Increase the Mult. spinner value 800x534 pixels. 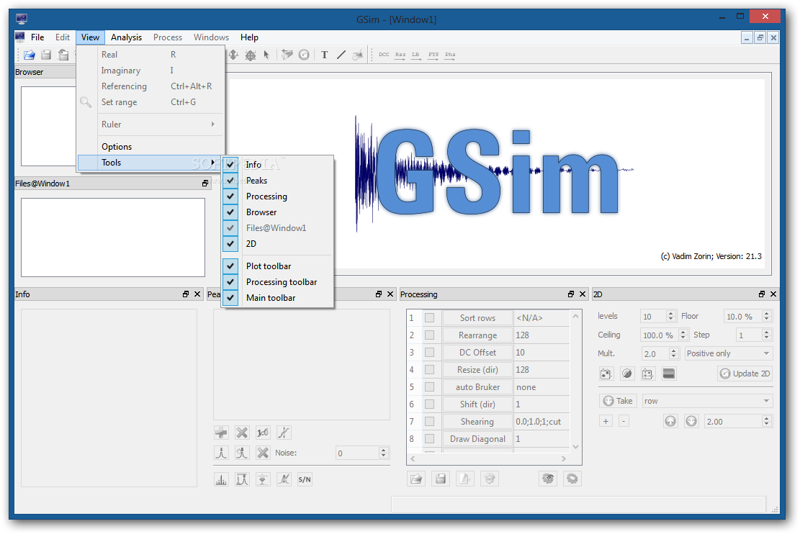[x=673, y=350]
